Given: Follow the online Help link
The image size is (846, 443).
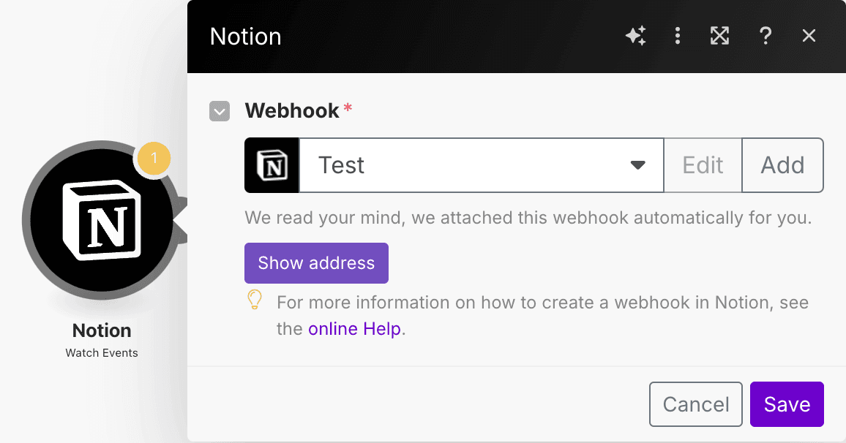Looking at the screenshot, I should click(x=354, y=329).
